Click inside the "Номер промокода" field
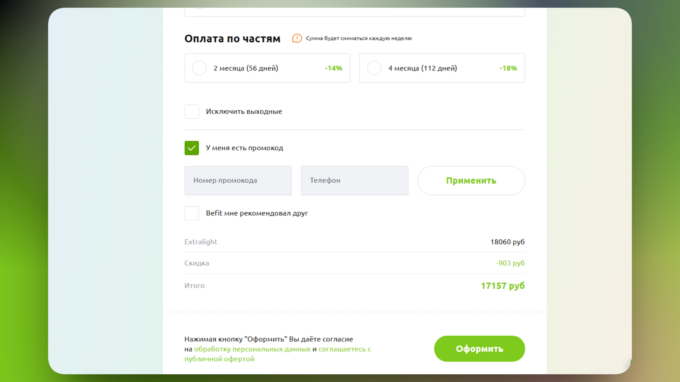 pyautogui.click(x=238, y=180)
